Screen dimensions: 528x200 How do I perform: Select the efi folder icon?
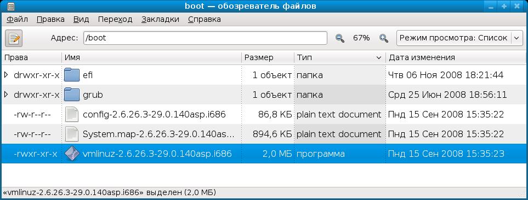72,75
